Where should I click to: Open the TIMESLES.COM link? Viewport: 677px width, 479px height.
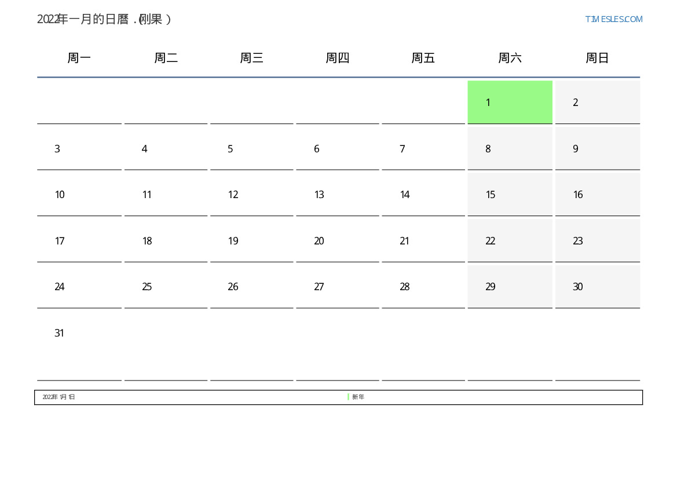613,19
